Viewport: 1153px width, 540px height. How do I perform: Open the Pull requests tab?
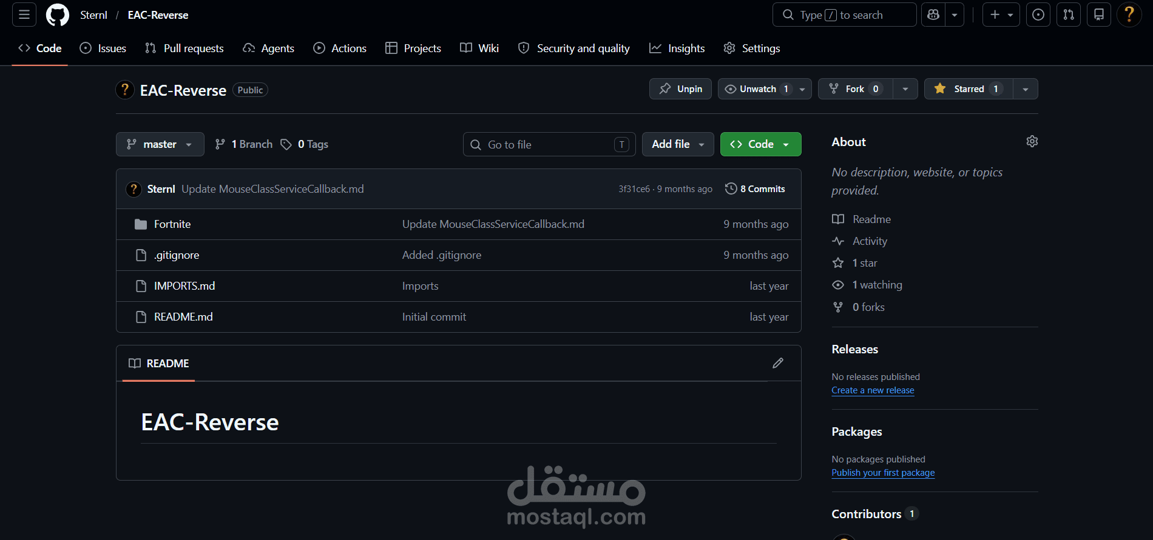point(184,48)
